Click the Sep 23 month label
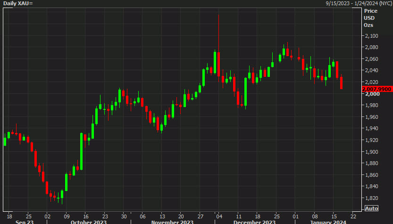The height and width of the screenshot is (224, 393). coord(25,222)
